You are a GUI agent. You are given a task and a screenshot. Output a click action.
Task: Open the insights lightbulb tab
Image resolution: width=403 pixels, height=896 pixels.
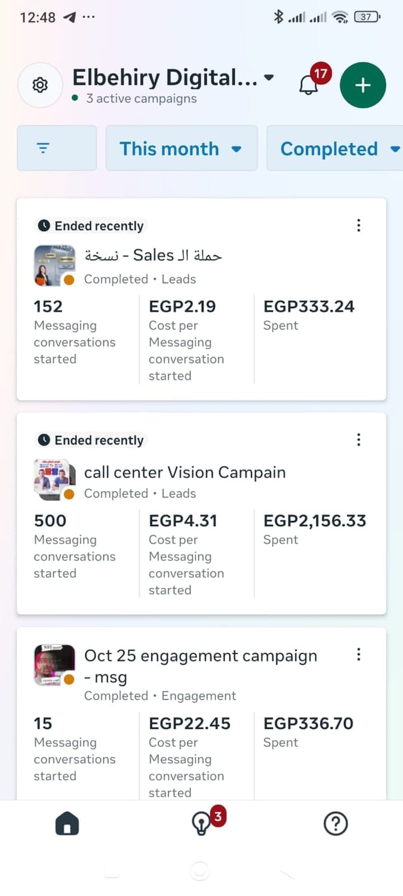[x=201, y=824]
